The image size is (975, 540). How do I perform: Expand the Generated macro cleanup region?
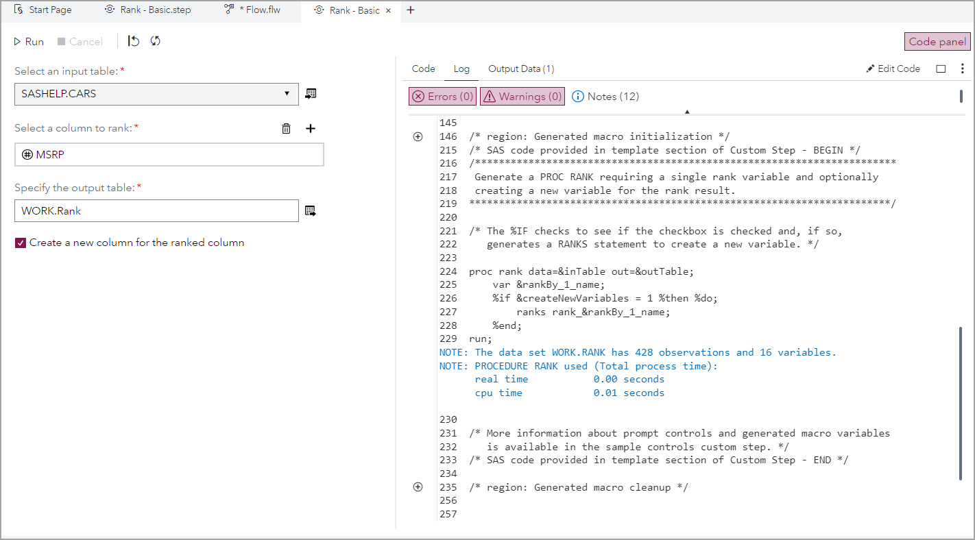click(x=418, y=487)
